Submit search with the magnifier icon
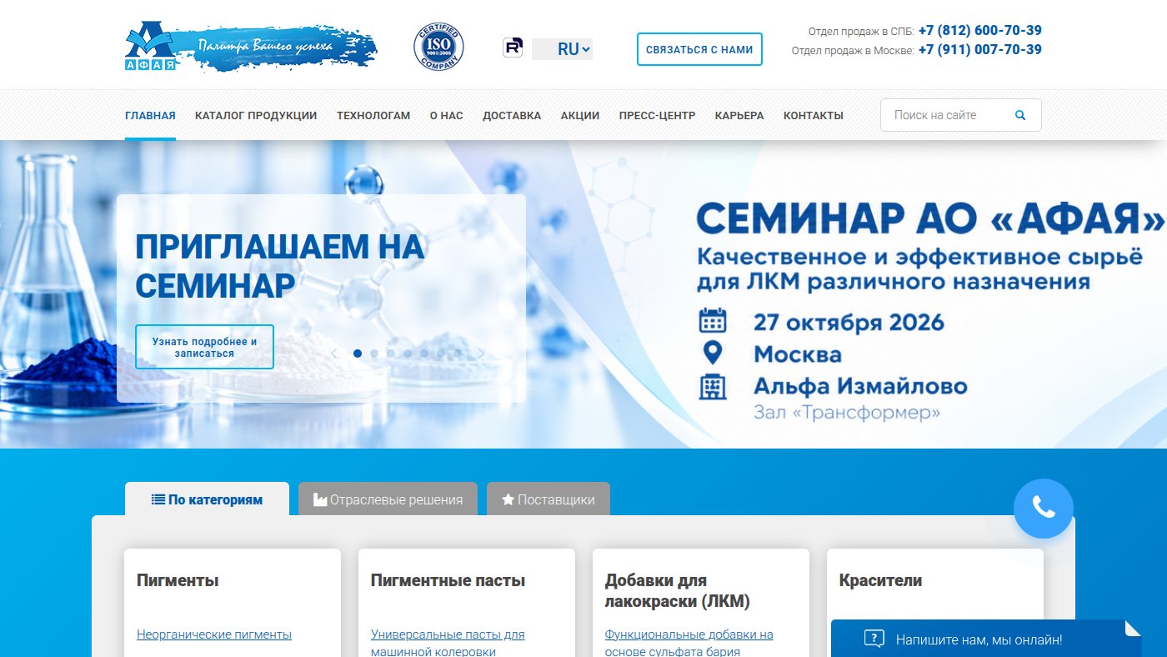 1020,115
